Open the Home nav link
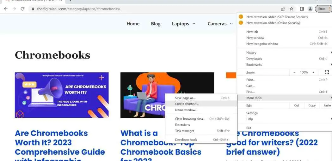 pyautogui.click(x=133, y=24)
